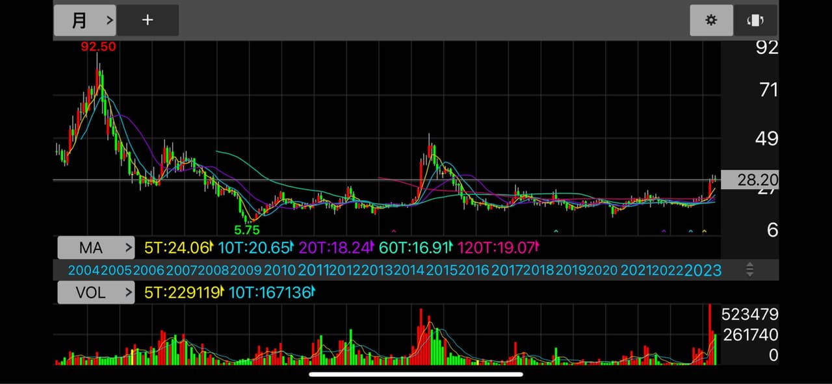Select the 10T:20.65 moving average value

point(256,248)
